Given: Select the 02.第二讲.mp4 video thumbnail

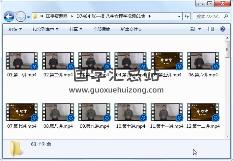Looking at the screenshot, I should click(58, 61).
